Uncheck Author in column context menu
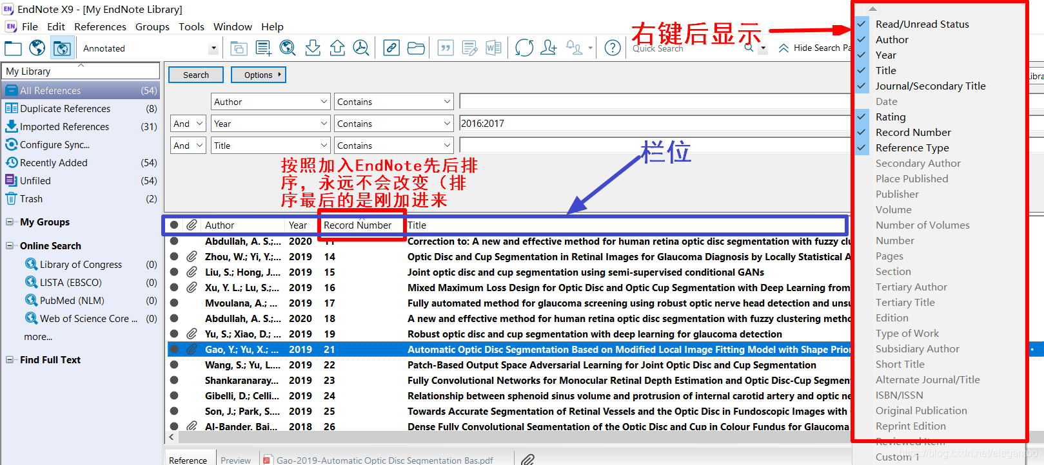 pos(892,40)
